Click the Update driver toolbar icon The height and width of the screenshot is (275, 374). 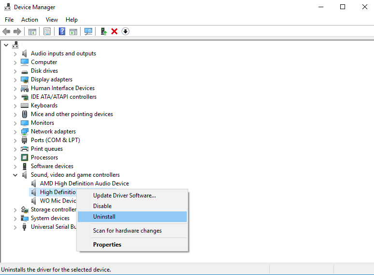pyautogui.click(x=104, y=31)
